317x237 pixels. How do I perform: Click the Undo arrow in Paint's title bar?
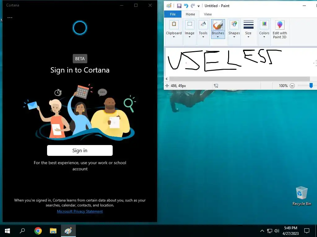tap(186, 6)
